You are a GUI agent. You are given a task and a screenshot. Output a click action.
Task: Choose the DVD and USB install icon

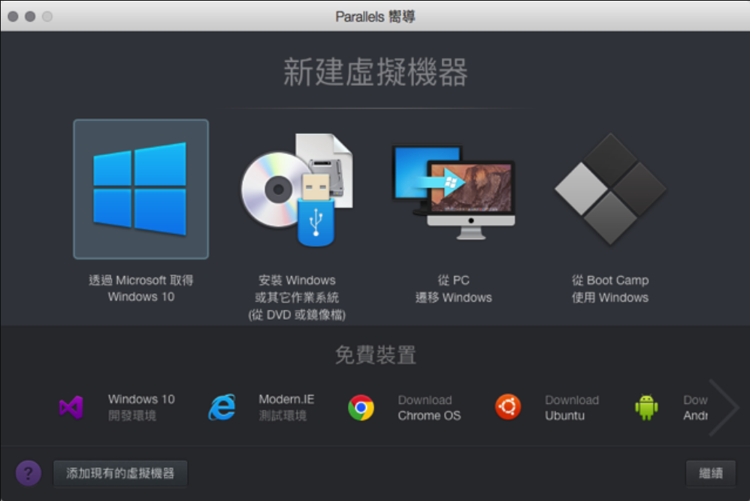click(x=297, y=190)
